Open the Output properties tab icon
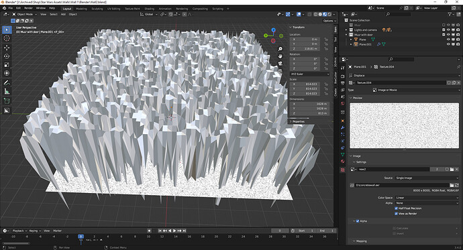Viewport: 463px width, 250px height. tap(342, 83)
